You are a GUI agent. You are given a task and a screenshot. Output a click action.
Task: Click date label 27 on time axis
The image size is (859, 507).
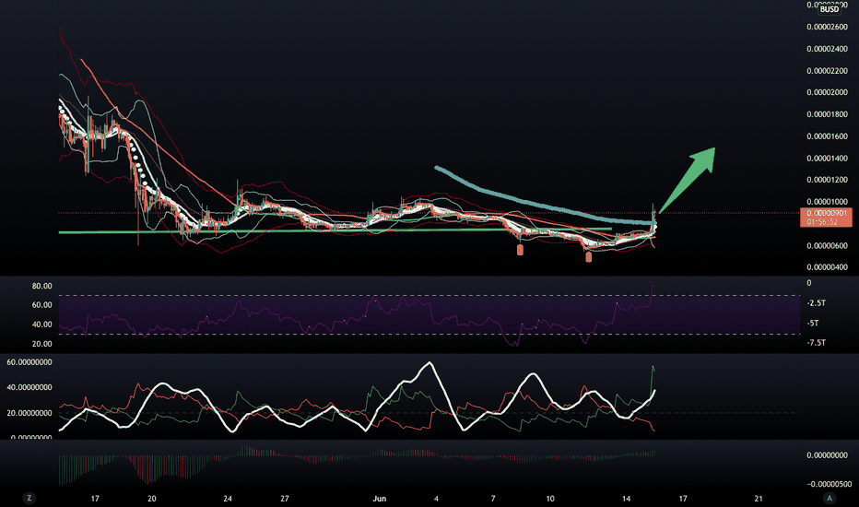pyautogui.click(x=284, y=499)
